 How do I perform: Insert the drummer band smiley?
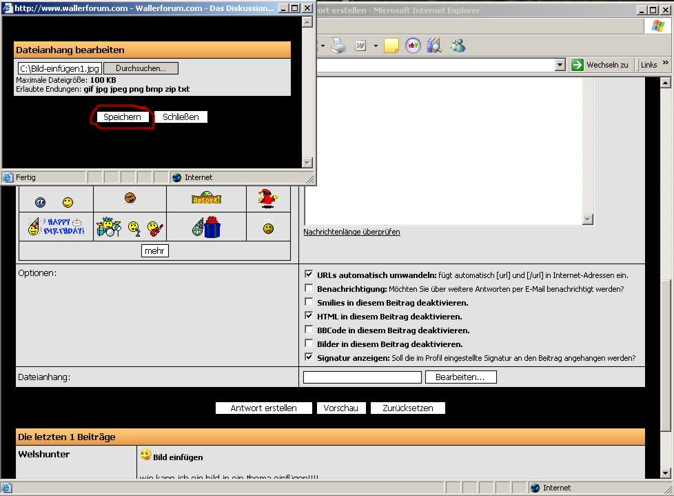click(109, 227)
